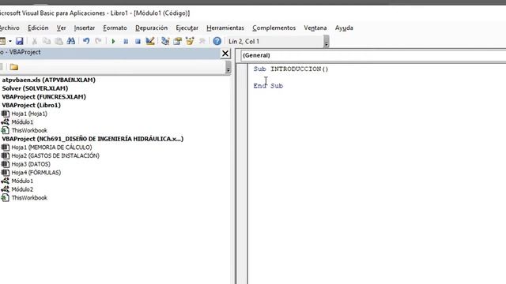This screenshot has height=284, width=506.
Task: Open the (General) object dropdown
Action: (x=373, y=55)
